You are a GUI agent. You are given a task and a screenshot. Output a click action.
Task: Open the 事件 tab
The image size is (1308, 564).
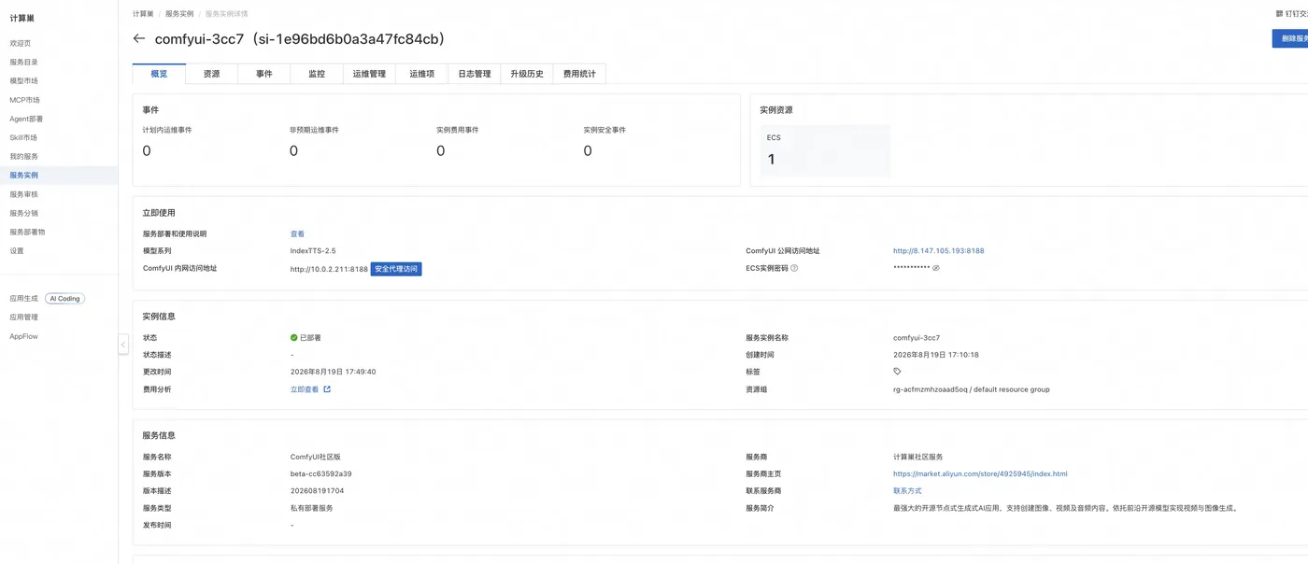coord(264,74)
